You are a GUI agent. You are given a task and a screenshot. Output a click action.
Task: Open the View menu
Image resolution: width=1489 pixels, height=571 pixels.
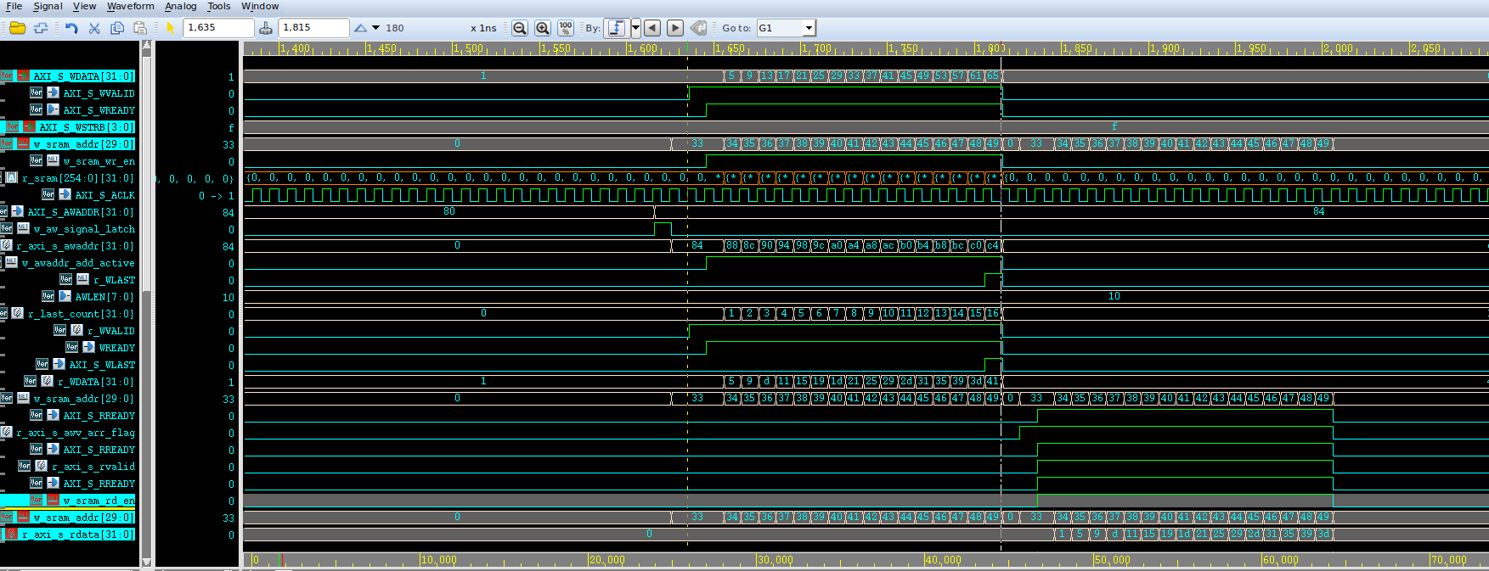click(84, 6)
